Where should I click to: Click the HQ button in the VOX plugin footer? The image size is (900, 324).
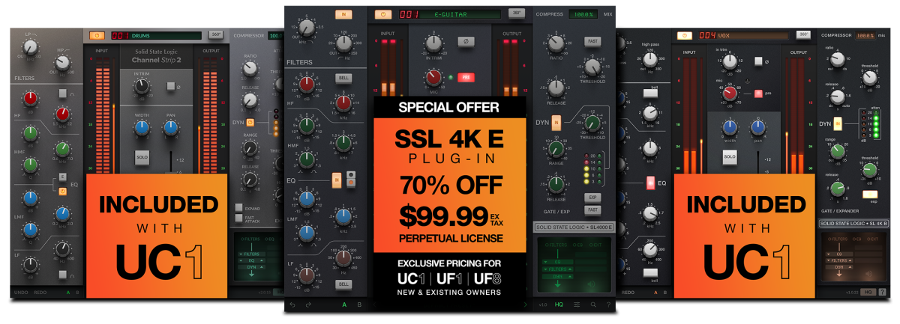click(x=868, y=292)
